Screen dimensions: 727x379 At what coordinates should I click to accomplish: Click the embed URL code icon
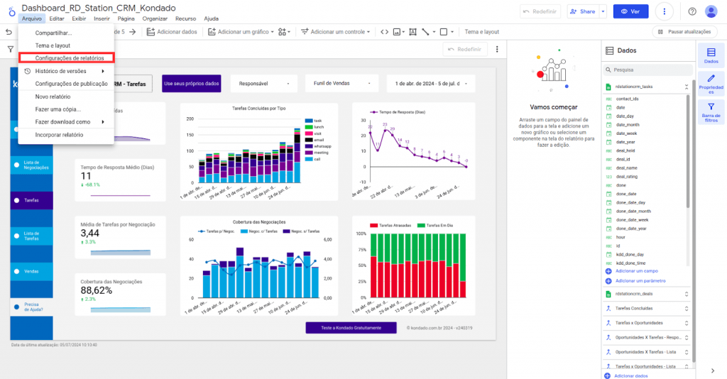coord(384,32)
